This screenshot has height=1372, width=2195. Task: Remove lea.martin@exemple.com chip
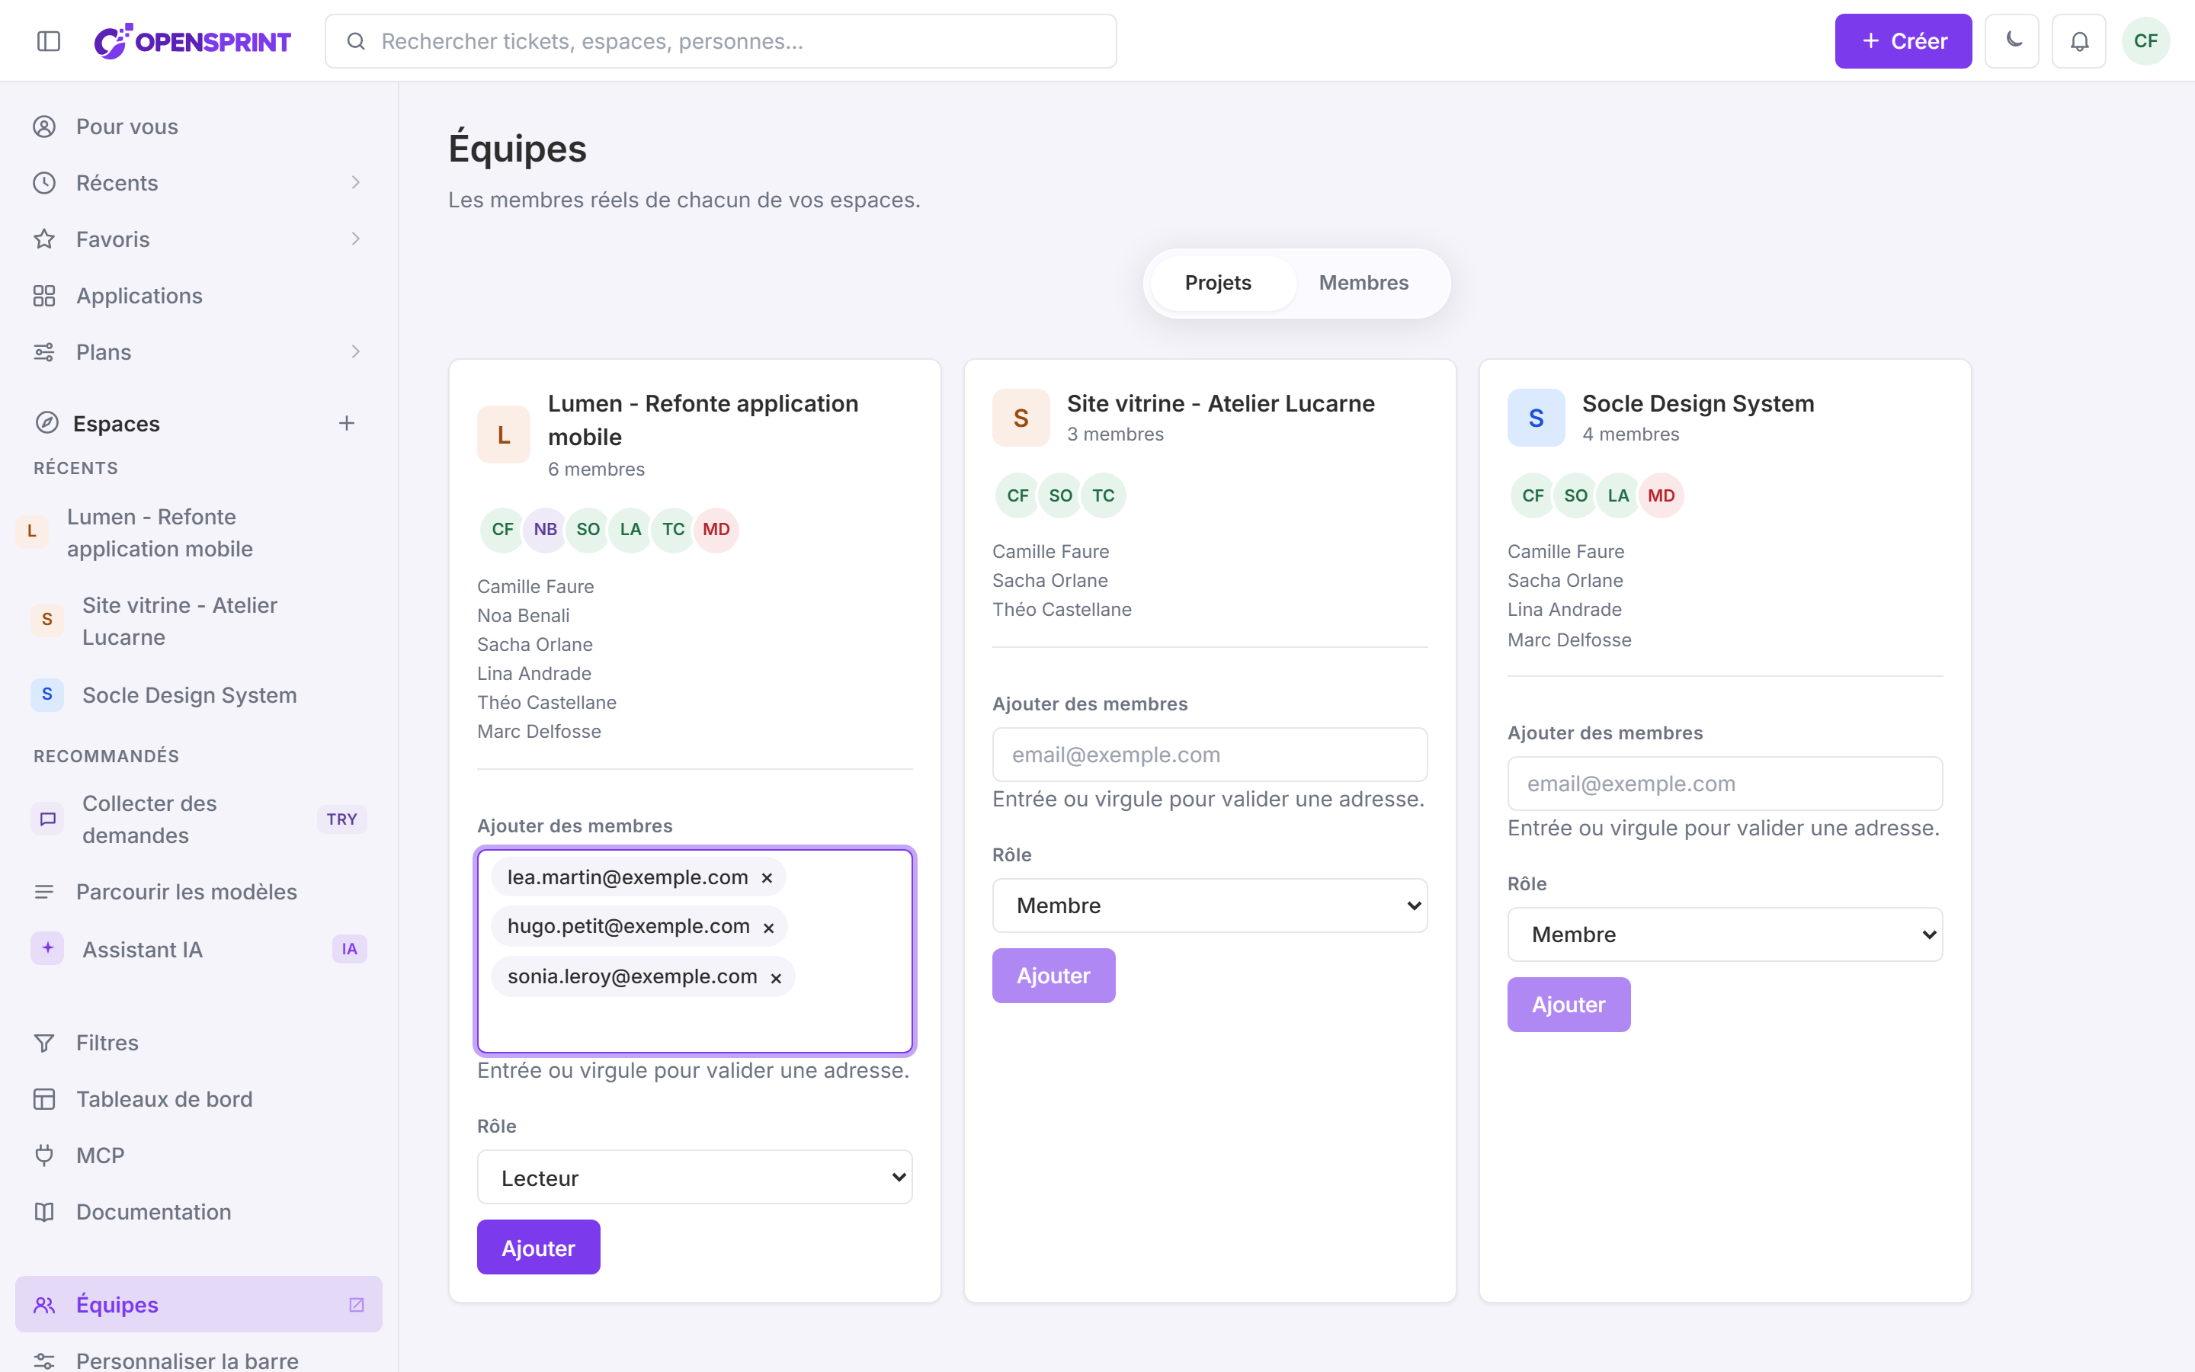pyautogui.click(x=767, y=877)
